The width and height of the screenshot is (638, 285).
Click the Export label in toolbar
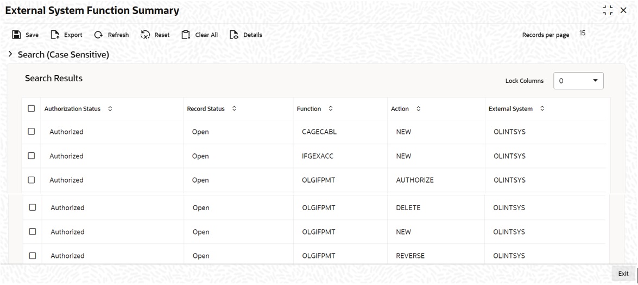pyautogui.click(x=73, y=35)
